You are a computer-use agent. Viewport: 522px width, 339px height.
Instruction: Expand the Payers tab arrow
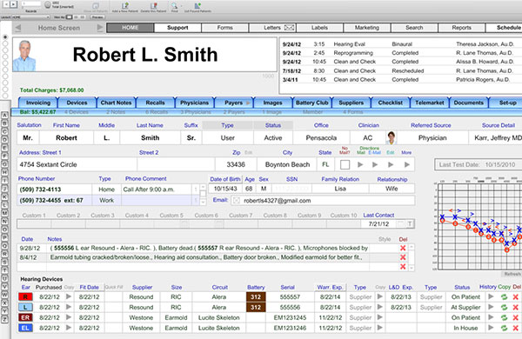248,103
